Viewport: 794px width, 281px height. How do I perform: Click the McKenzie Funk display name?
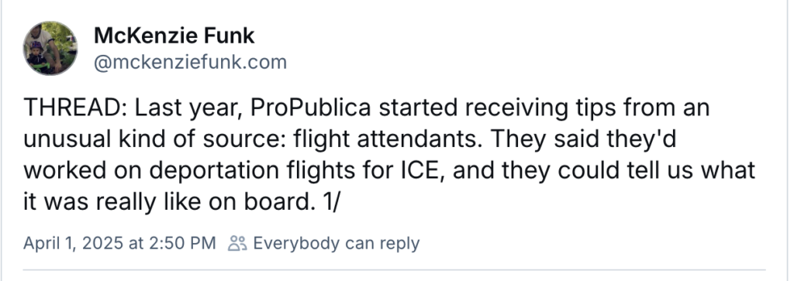[174, 36]
